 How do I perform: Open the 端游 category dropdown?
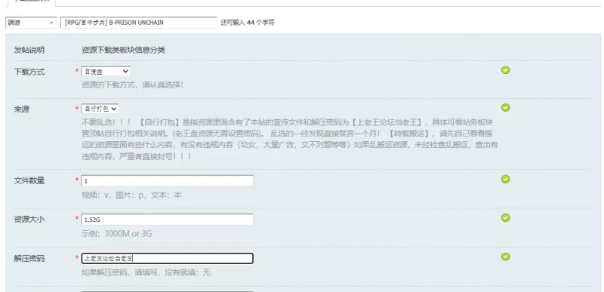(x=31, y=23)
